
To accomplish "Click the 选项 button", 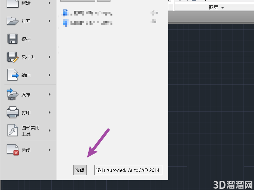I will 80,170.
